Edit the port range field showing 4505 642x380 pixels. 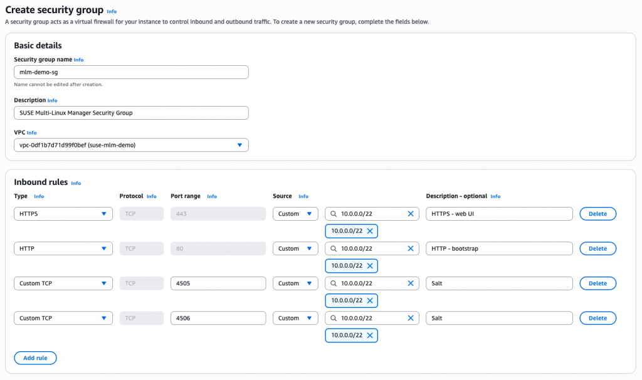pyautogui.click(x=218, y=283)
